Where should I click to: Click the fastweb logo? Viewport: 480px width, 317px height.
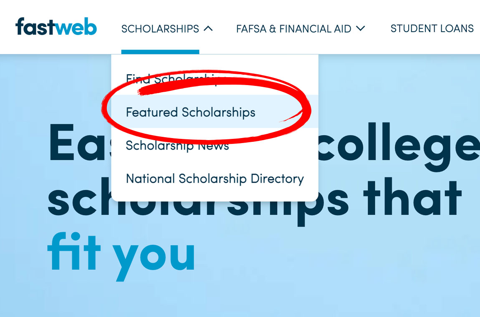(56, 28)
